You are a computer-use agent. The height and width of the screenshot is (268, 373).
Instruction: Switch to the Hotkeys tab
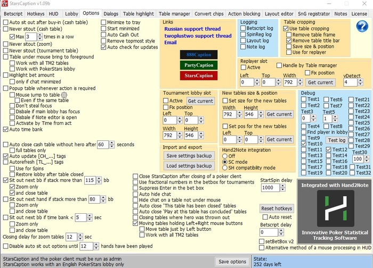[36, 14]
